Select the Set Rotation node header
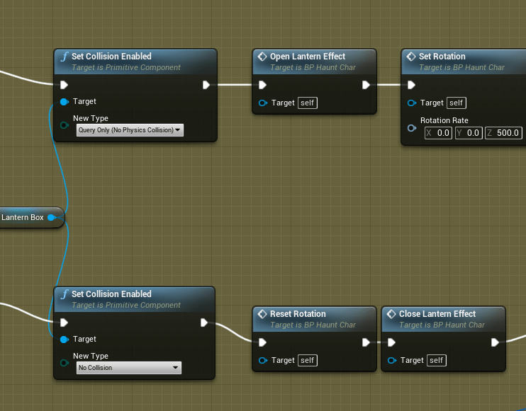 [x=442, y=57]
